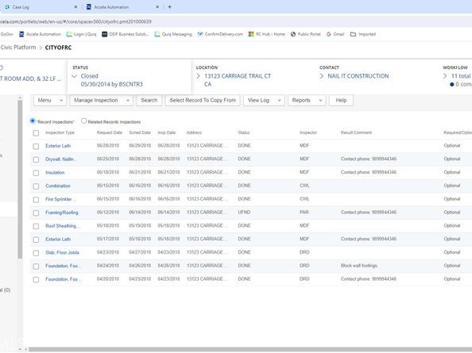Close the Case Log tab
The image size is (472, 353).
(75, 7)
